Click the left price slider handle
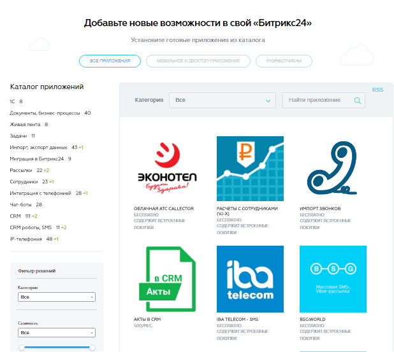 click(22, 348)
